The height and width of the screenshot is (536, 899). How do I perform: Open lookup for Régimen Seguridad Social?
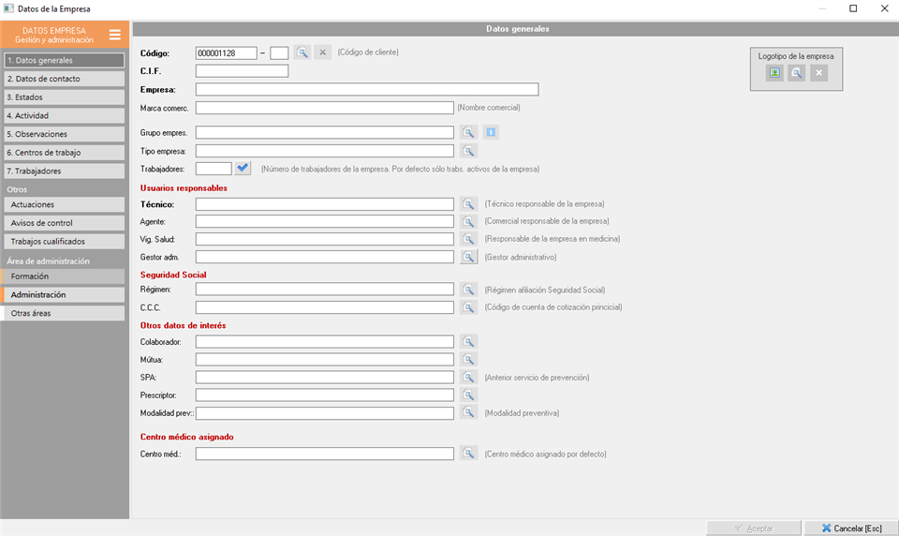pos(468,290)
